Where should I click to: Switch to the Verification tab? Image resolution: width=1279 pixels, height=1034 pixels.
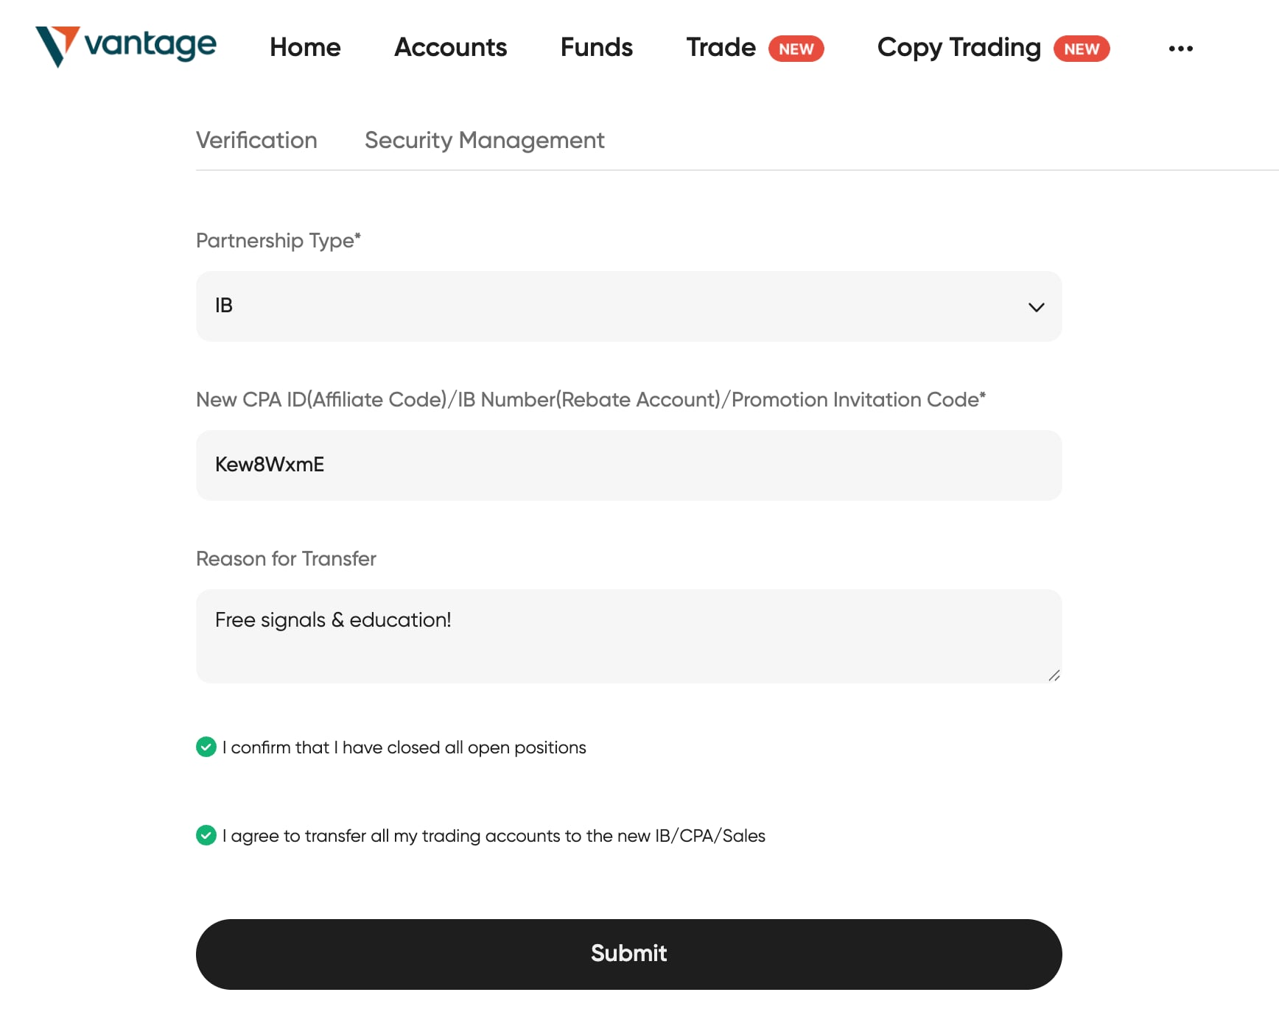(256, 140)
